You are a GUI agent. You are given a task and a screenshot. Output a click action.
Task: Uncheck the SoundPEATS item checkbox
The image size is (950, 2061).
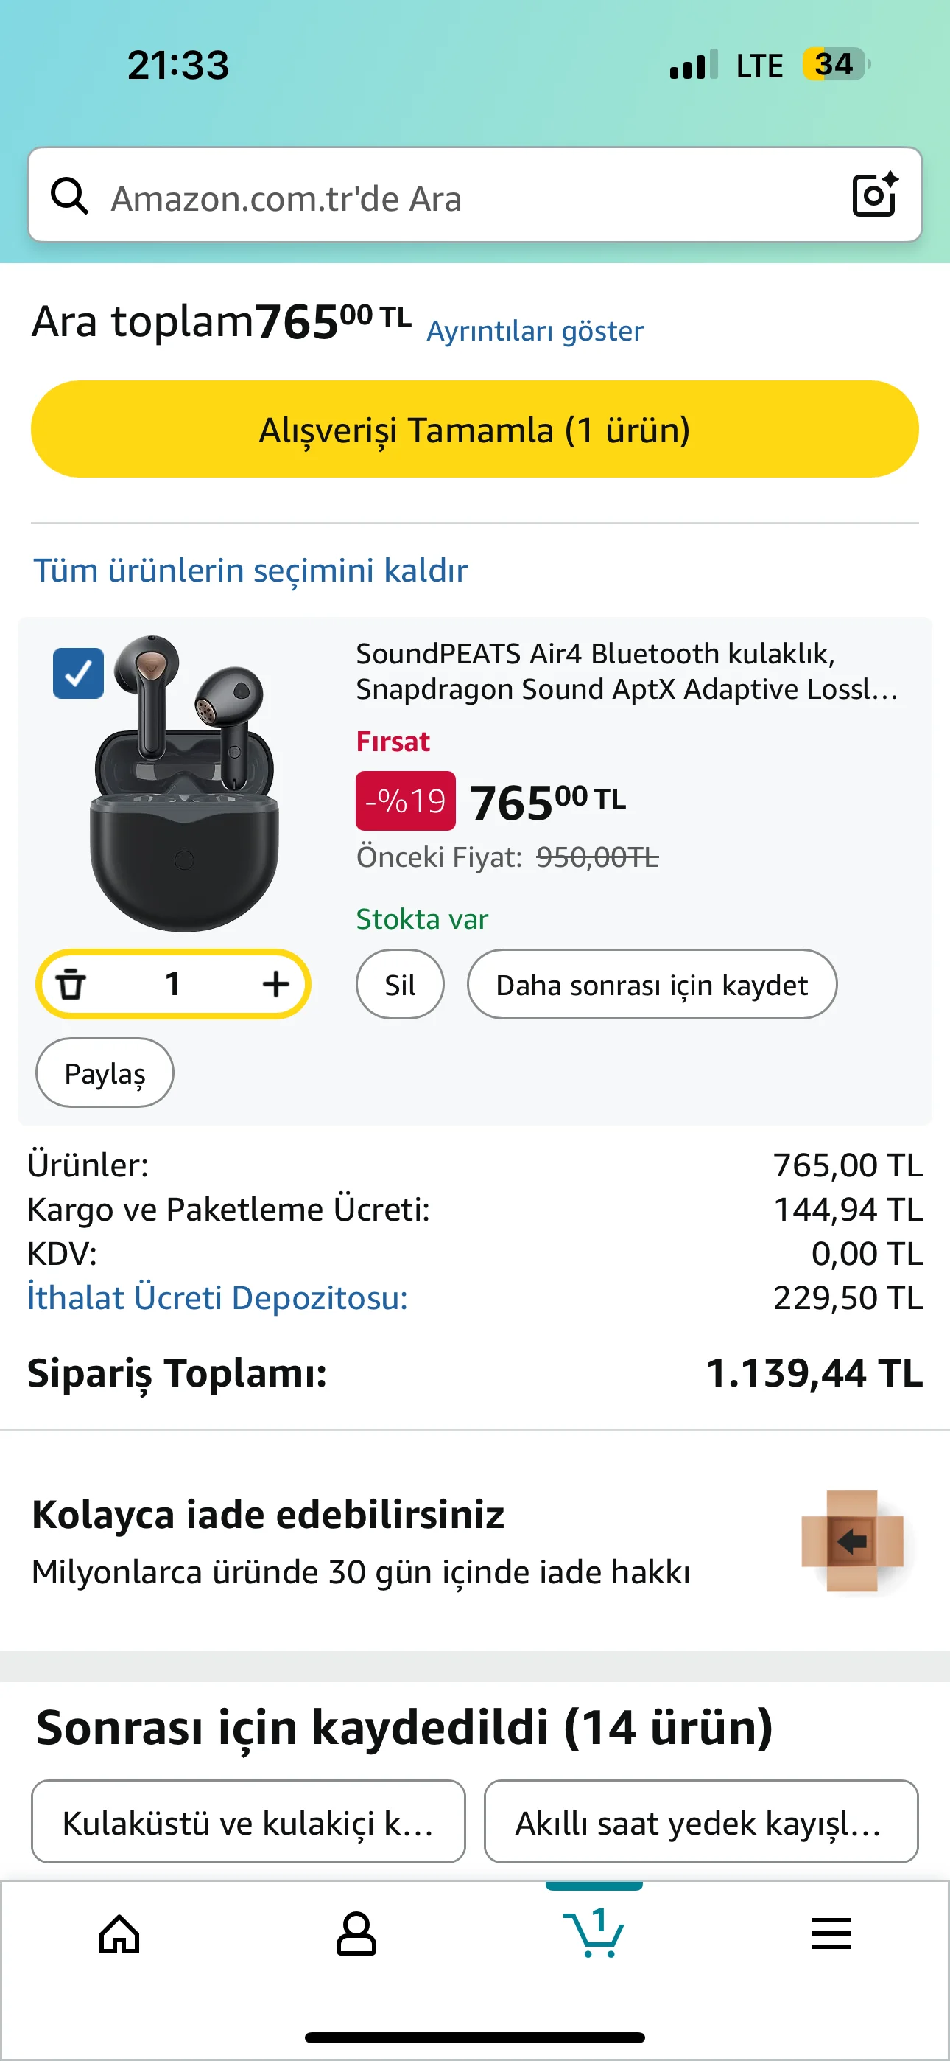(78, 674)
